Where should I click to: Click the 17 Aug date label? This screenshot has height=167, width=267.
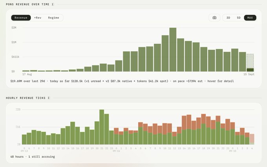pyautogui.click(x=27, y=74)
